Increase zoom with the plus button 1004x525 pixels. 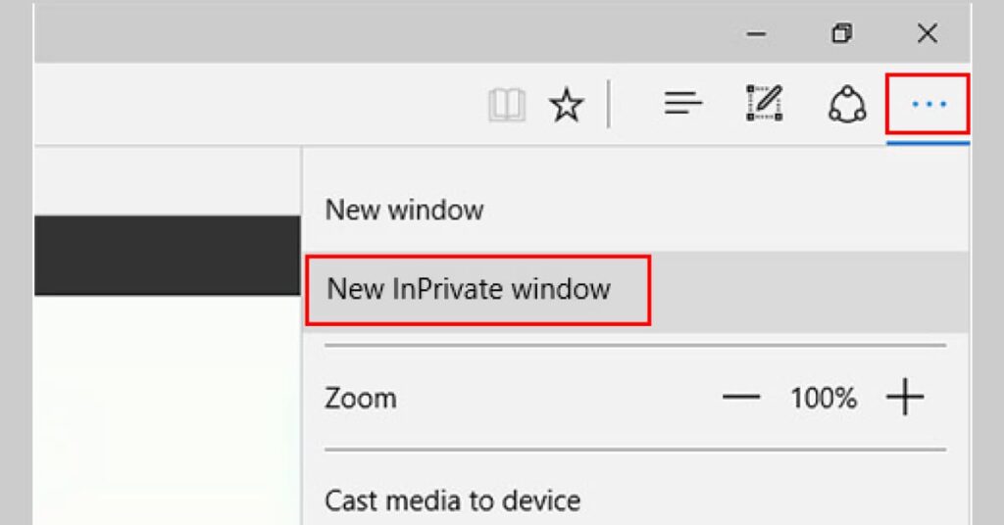coord(905,398)
